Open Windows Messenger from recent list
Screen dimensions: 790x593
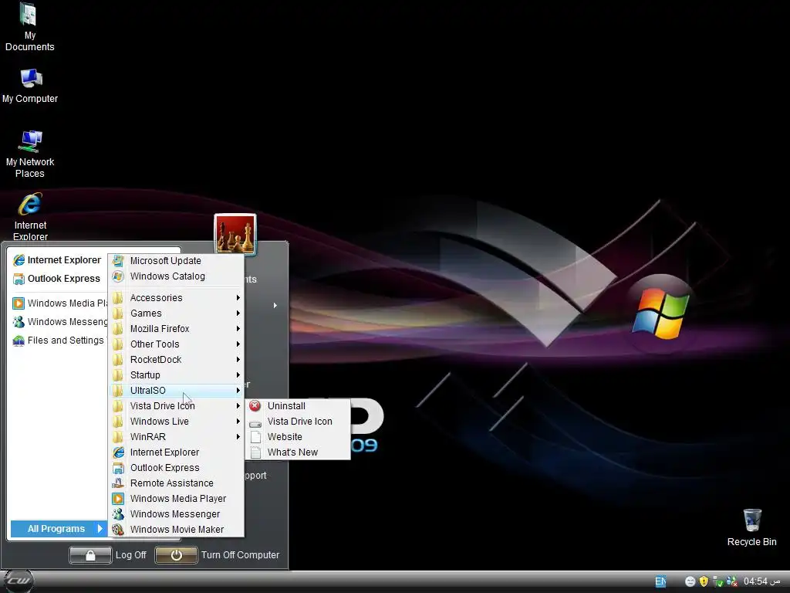coord(60,322)
